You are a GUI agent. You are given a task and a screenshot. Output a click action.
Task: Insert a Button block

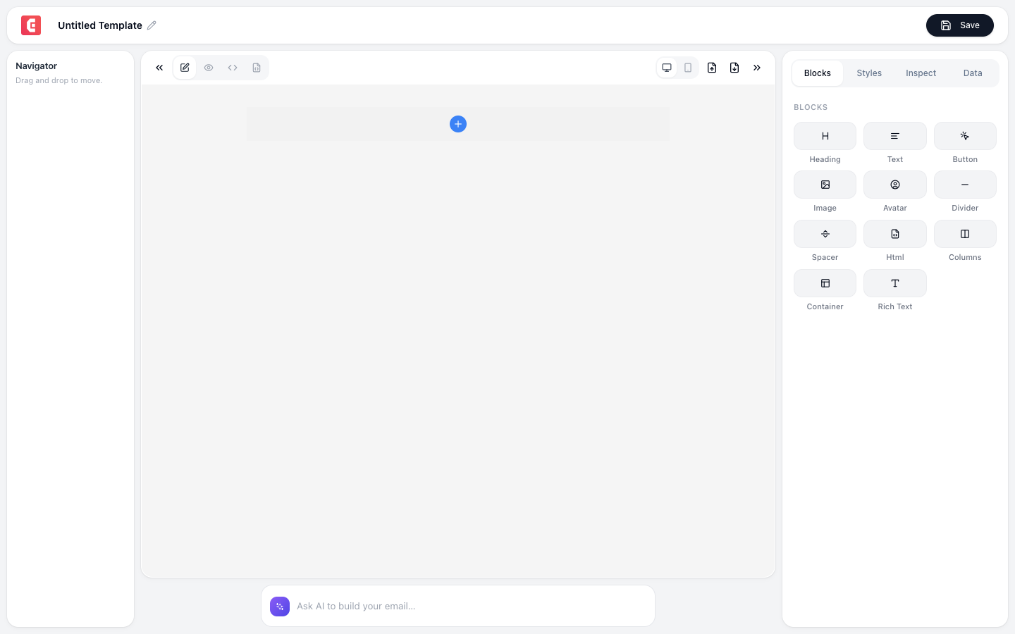pyautogui.click(x=965, y=136)
